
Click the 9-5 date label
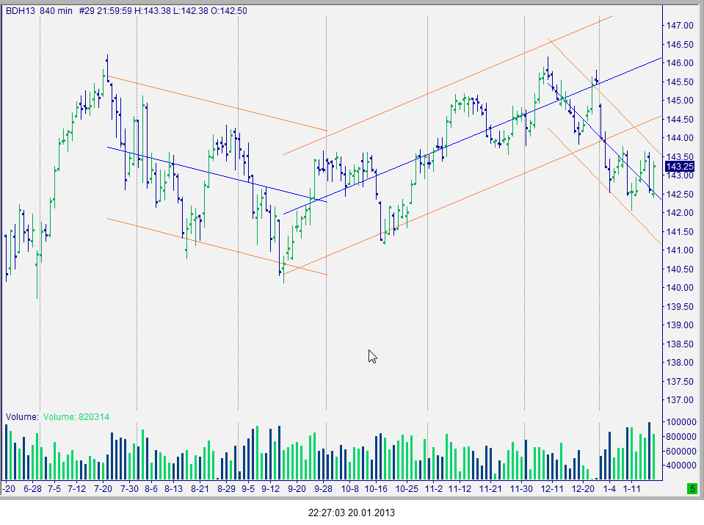248,488
